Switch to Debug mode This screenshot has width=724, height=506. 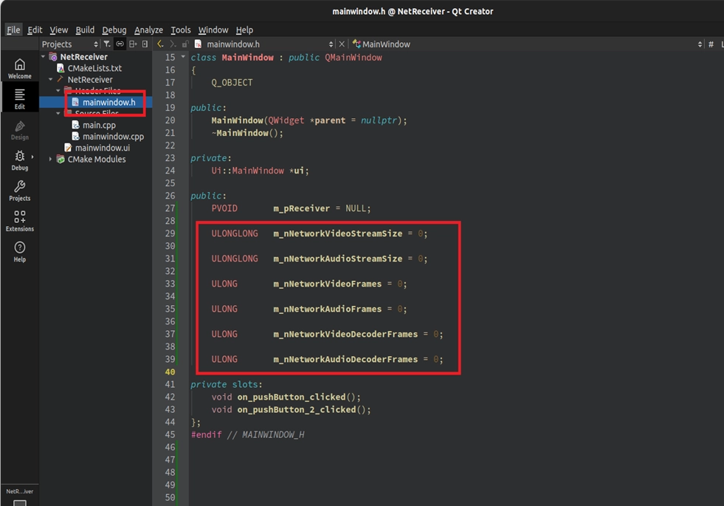click(19, 160)
